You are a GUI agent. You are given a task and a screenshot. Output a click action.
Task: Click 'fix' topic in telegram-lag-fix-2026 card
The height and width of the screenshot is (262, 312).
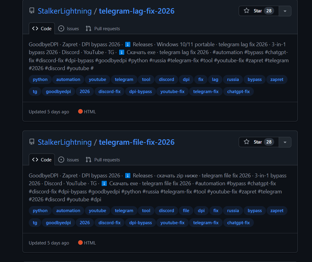point(201,79)
